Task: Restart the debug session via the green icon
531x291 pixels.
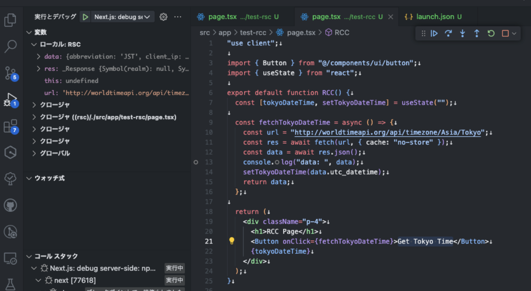Action: coord(491,33)
